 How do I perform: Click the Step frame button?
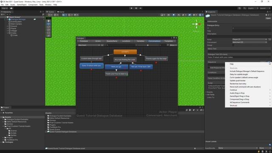click(x=141, y=8)
